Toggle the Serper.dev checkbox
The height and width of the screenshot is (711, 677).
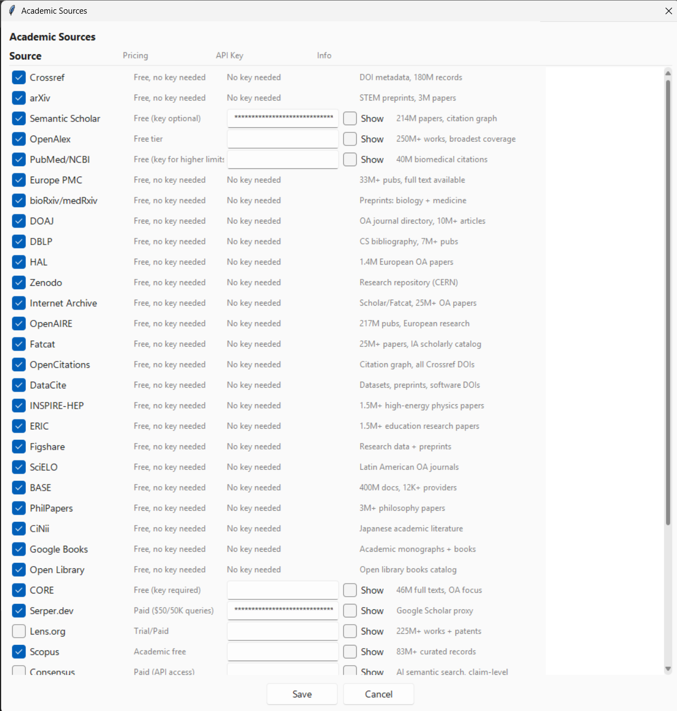point(19,611)
